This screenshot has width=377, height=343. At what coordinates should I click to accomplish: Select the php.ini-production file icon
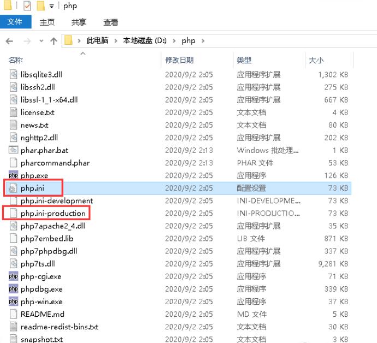click(x=13, y=213)
